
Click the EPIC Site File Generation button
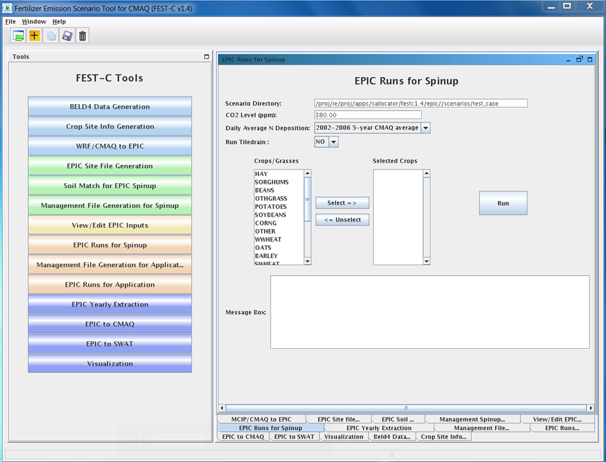110,166
